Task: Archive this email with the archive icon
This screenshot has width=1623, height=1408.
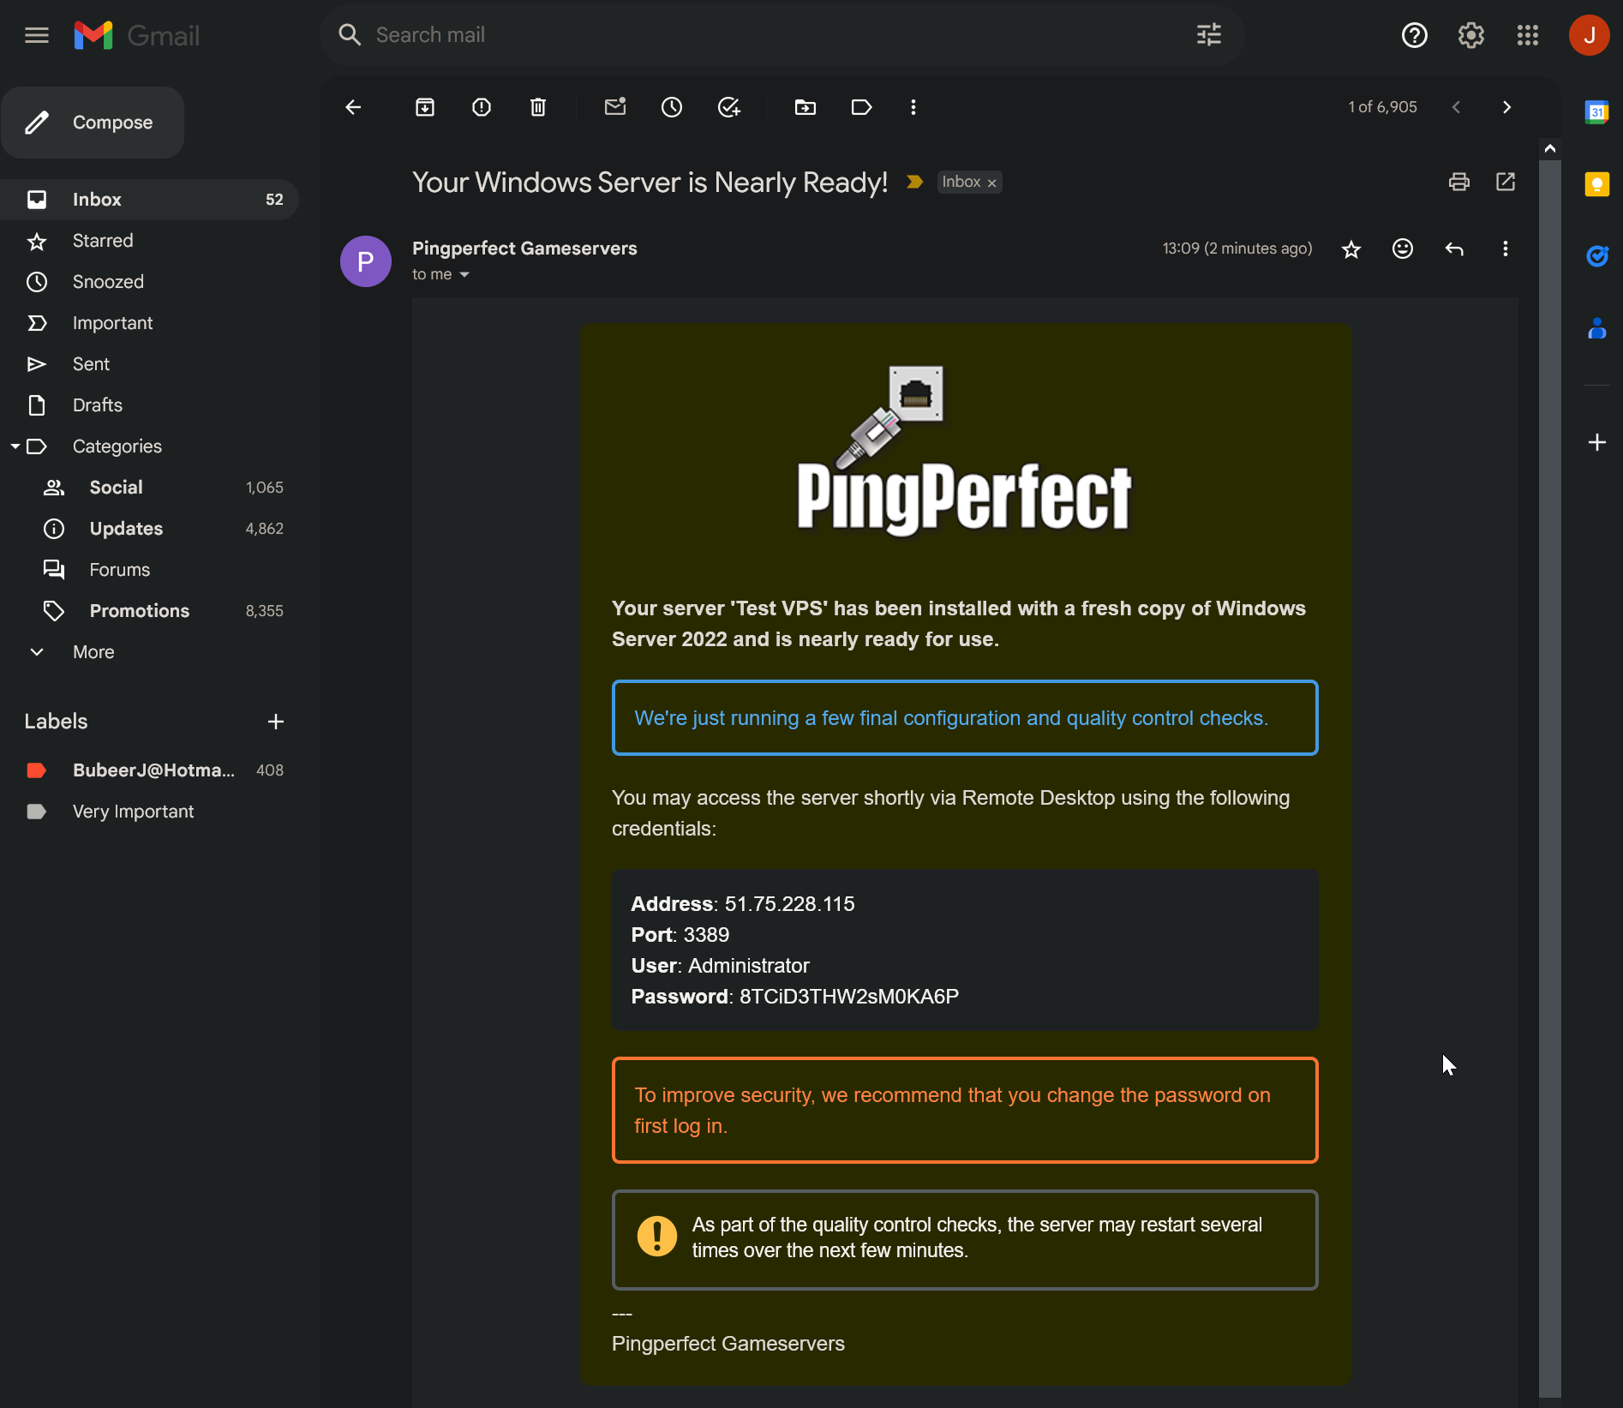Action: point(425,107)
